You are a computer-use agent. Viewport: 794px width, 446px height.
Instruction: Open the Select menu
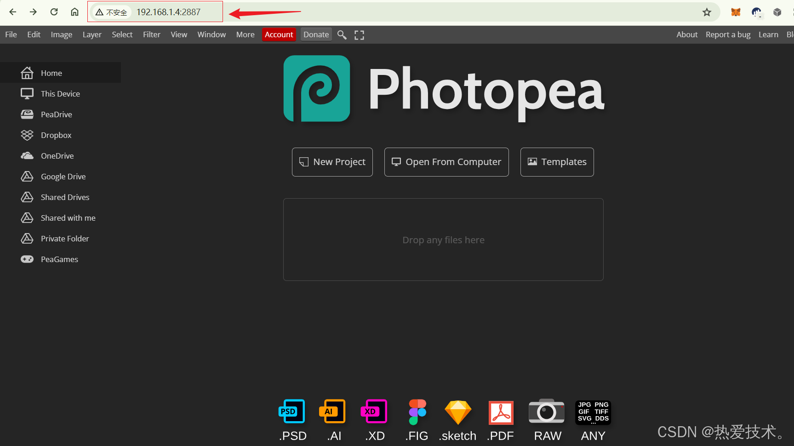coord(122,34)
